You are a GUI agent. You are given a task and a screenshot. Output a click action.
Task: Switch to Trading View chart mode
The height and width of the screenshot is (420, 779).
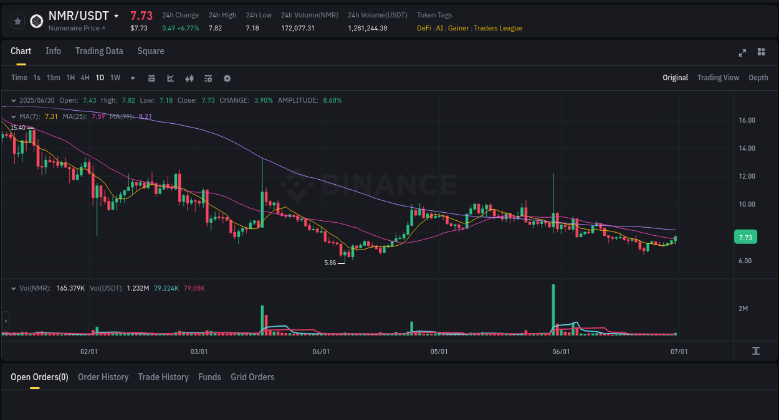point(718,78)
